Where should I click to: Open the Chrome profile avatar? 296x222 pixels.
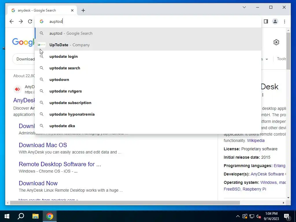pos(275,21)
